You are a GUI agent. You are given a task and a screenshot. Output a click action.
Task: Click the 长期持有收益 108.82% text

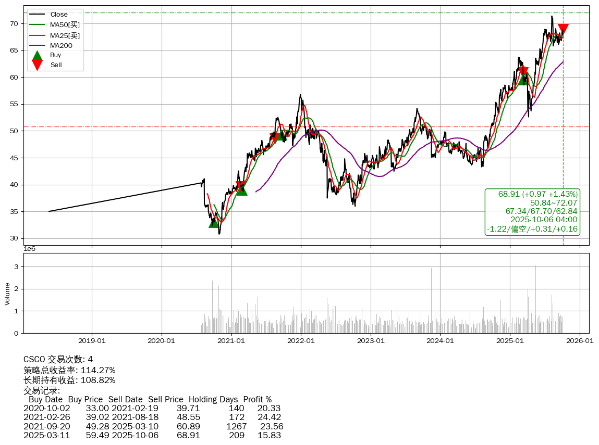click(x=69, y=380)
